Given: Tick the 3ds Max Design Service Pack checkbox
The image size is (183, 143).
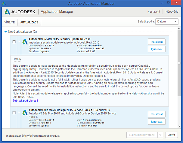Looking at the screenshot, I should click(14, 113).
